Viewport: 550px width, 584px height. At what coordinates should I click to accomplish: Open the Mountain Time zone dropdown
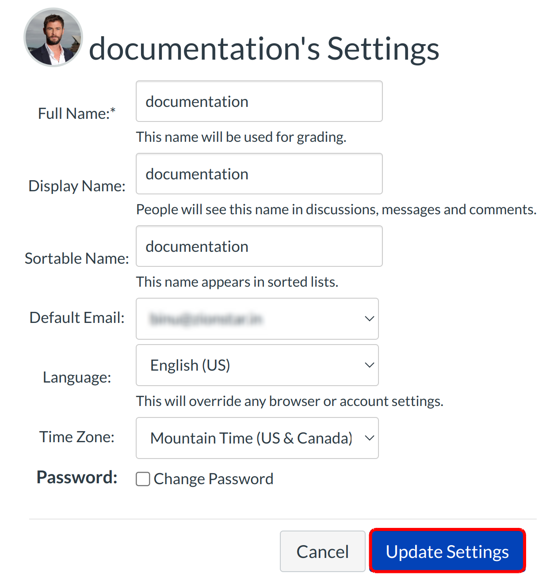click(257, 438)
